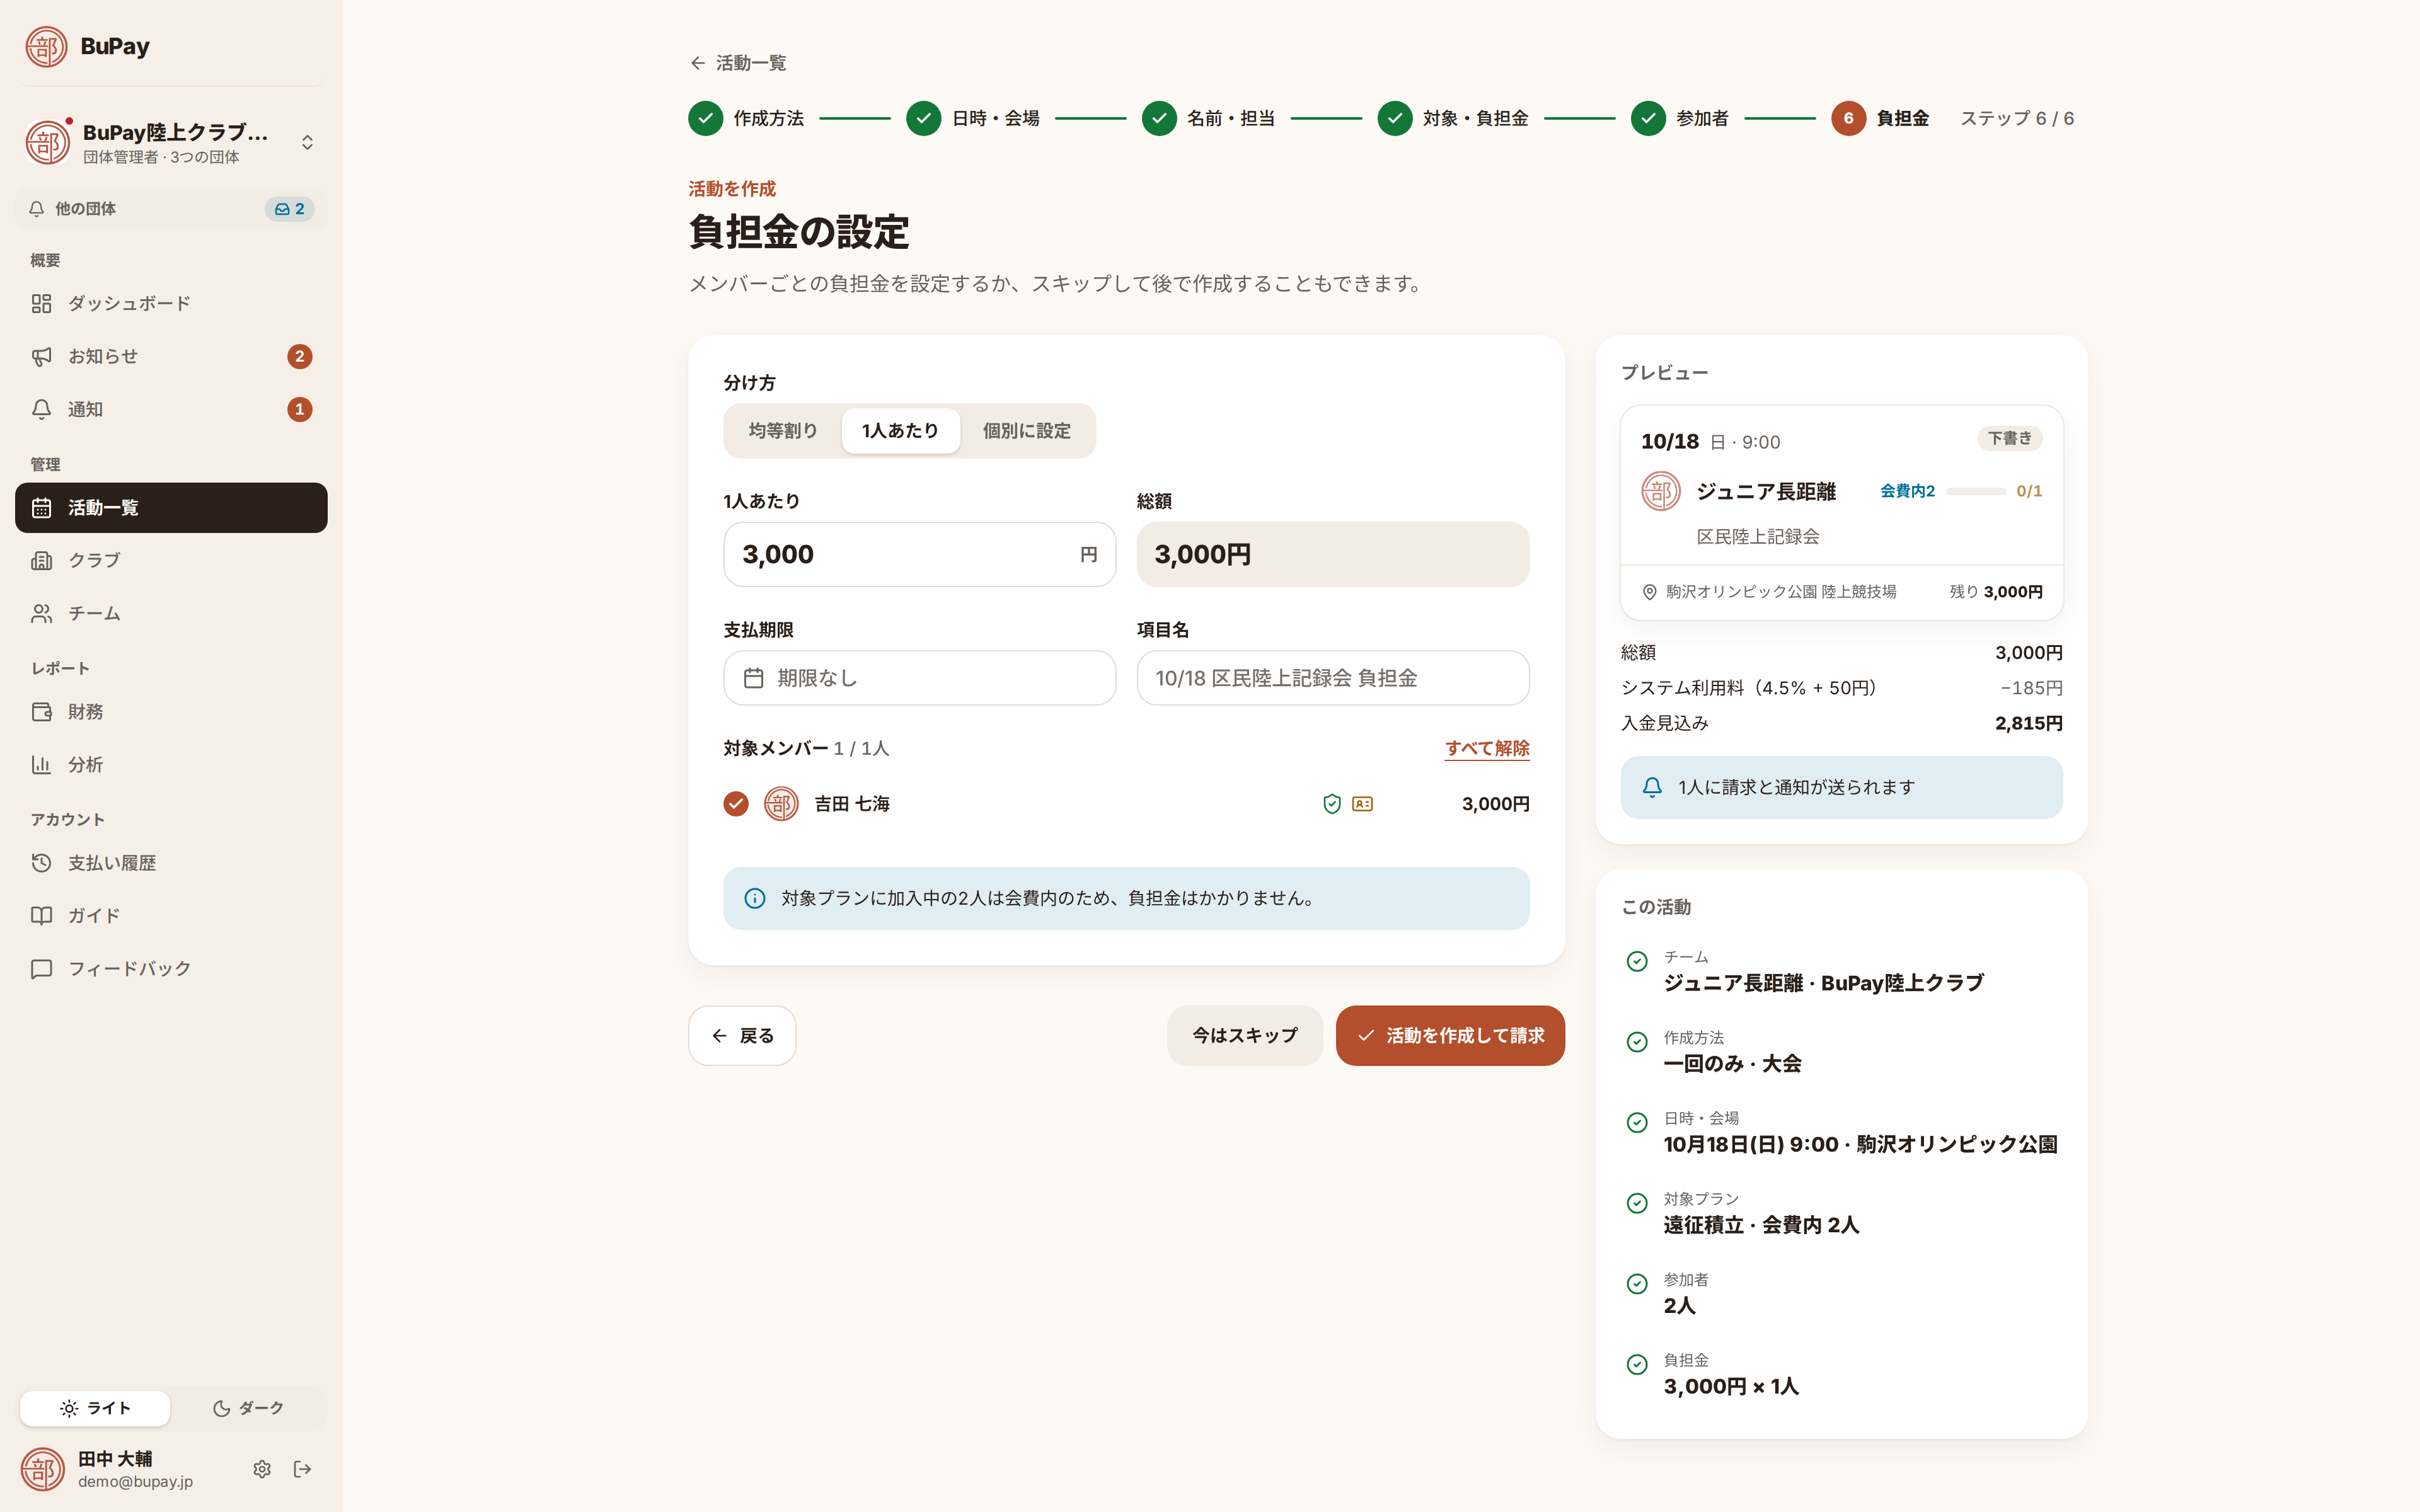Select 個別に設定 split method

click(x=1027, y=431)
